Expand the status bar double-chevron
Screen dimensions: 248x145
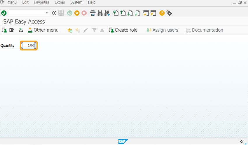242,142
